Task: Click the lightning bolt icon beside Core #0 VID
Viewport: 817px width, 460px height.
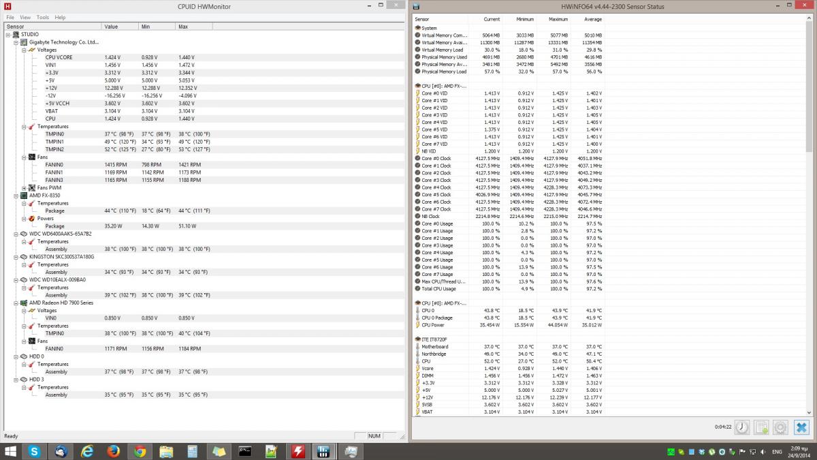Action: [417, 93]
